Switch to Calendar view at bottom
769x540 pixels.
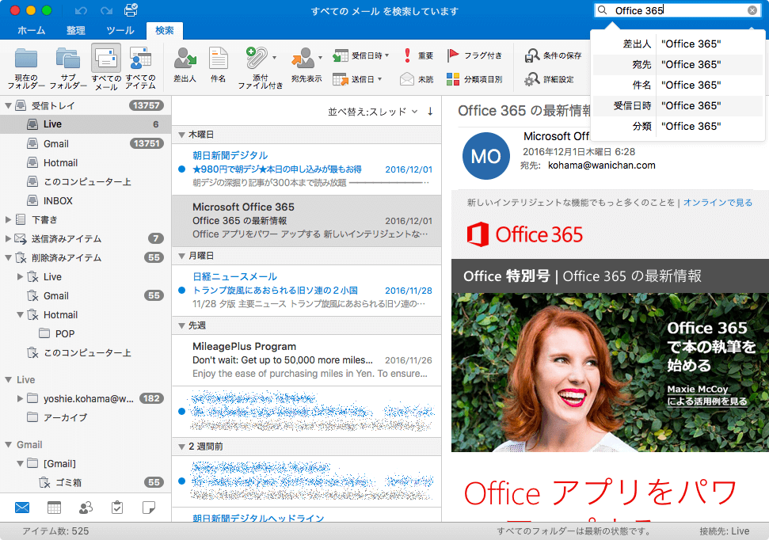(54, 507)
